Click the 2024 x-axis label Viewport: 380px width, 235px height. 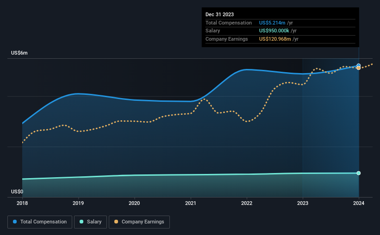point(359,203)
